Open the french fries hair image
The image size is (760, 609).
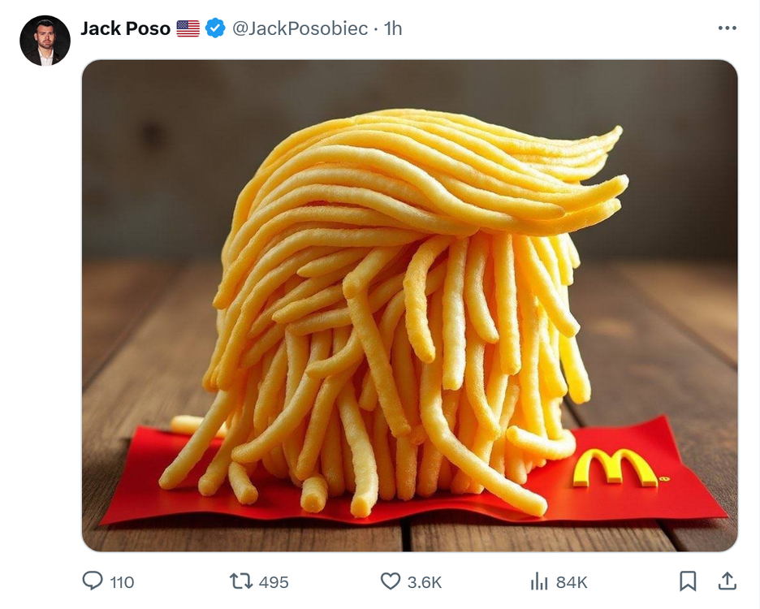(409, 305)
